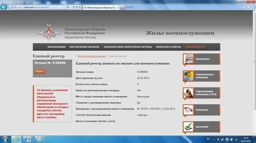
Task: Click the Жилье военнослужащим header title
Action: click(180, 33)
